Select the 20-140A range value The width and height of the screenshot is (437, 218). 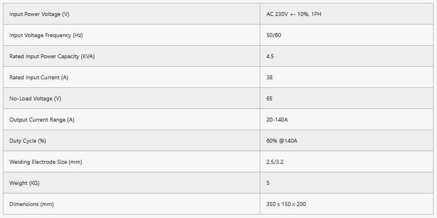point(277,120)
